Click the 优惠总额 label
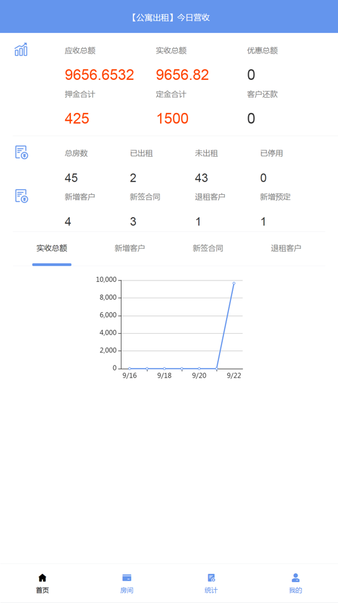Viewport: 338px width, 603px height. click(x=263, y=51)
